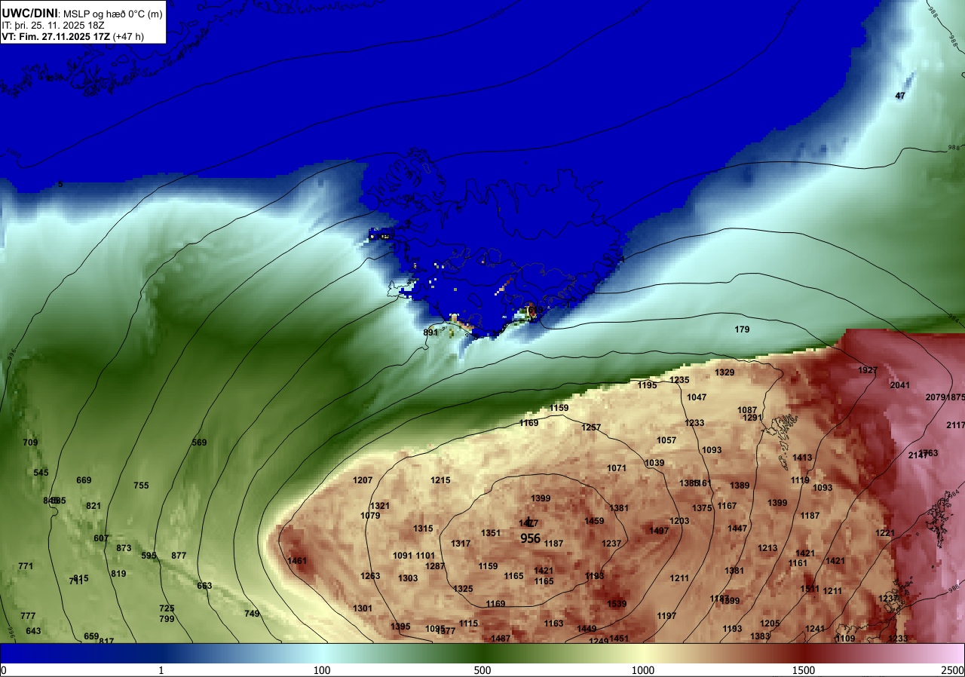Image resolution: width=965 pixels, height=677 pixels.
Task: Click the 1447 height value
Action: (737, 528)
